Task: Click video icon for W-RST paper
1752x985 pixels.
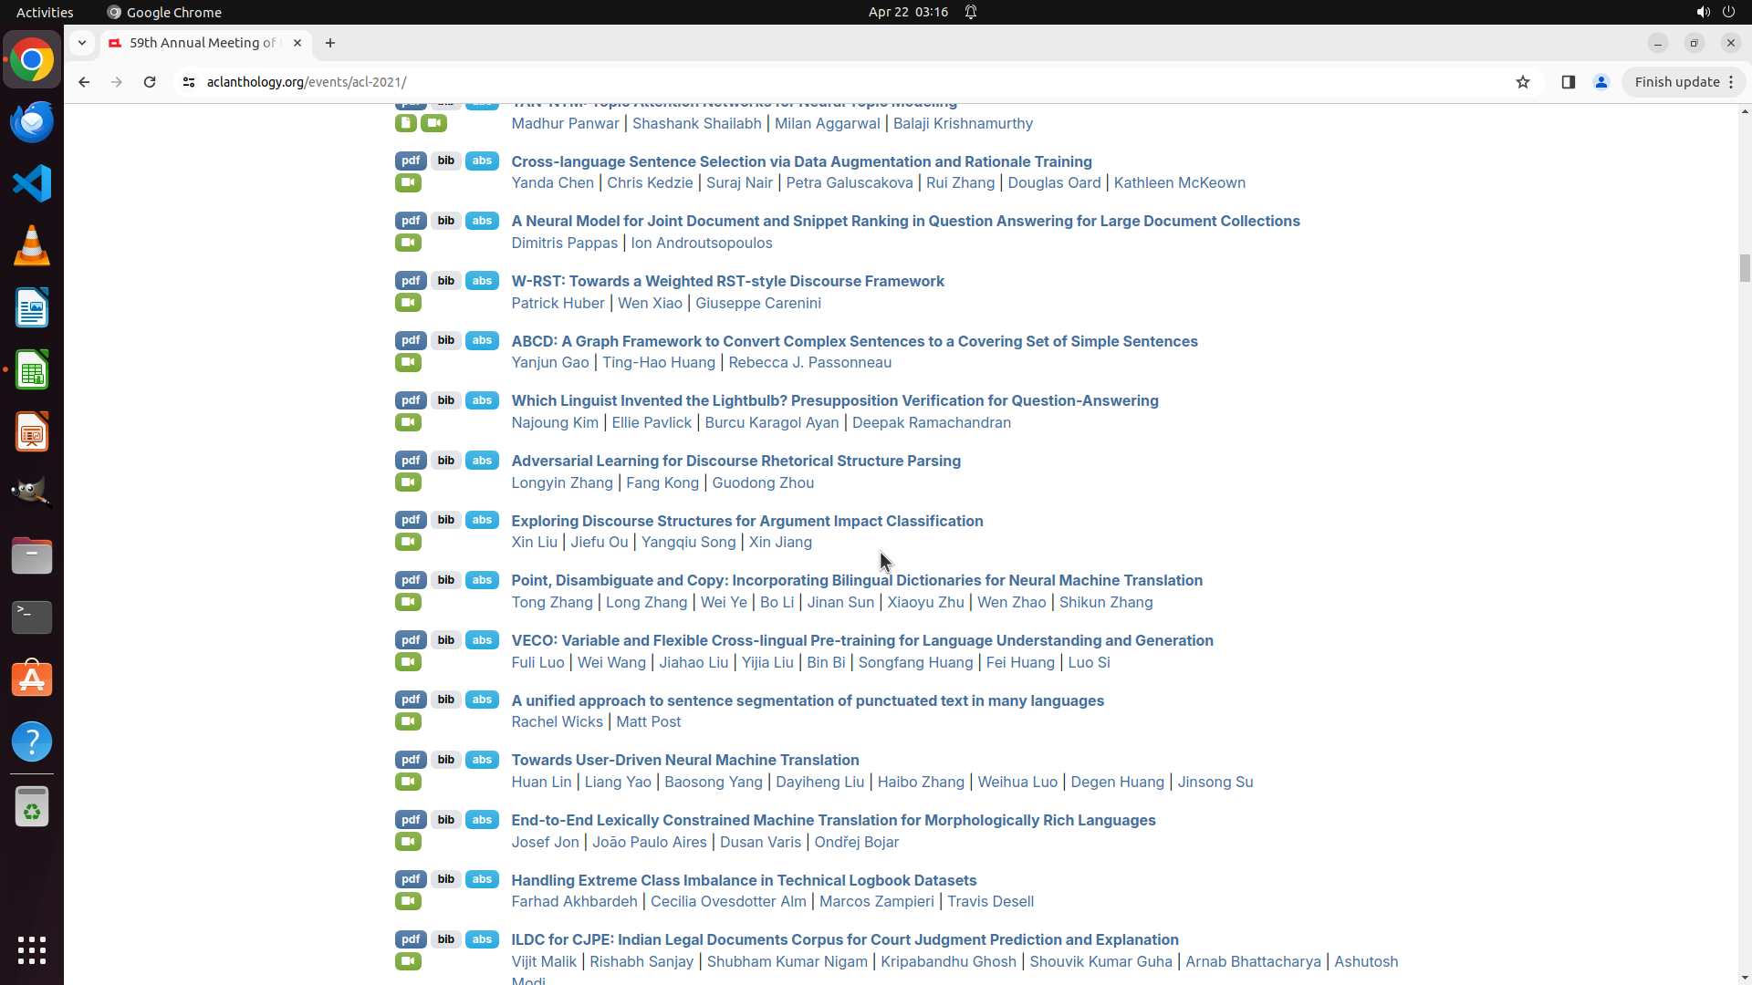Action: tap(408, 303)
